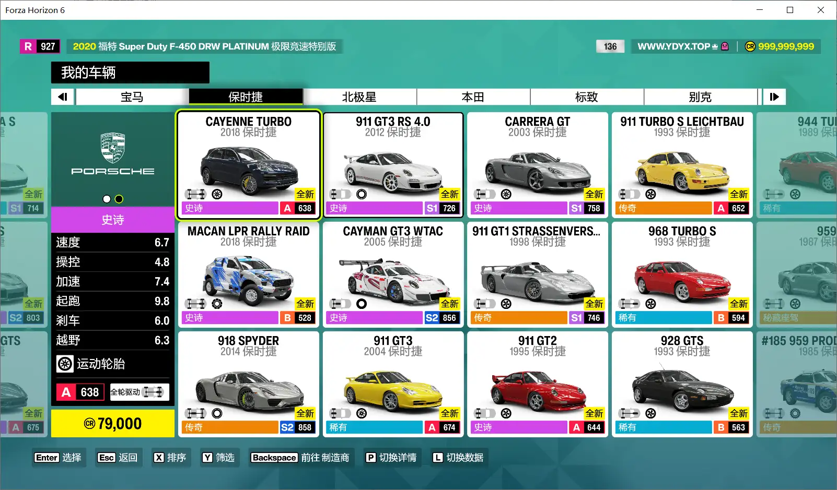Click the S1 758 badge on Carrera GT
Screen dimensions: 837x490
pyautogui.click(x=586, y=208)
